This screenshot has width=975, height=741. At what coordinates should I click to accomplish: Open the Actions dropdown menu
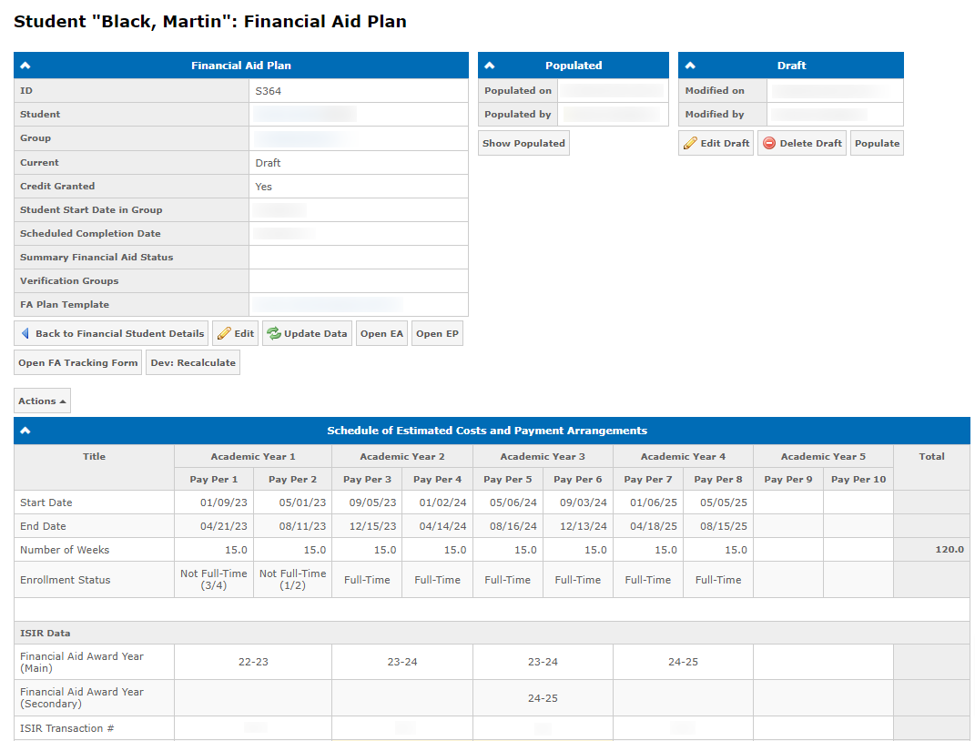coord(42,401)
